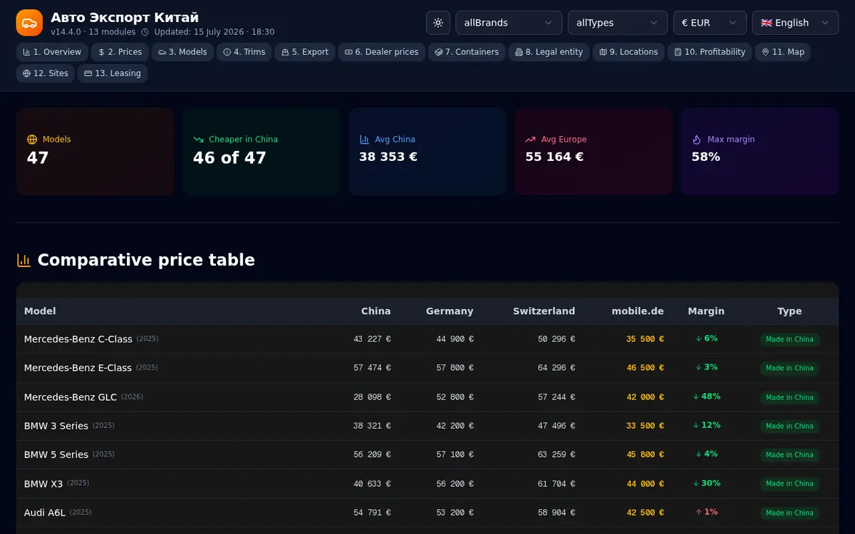Click the mobile.de column header

pos(638,311)
